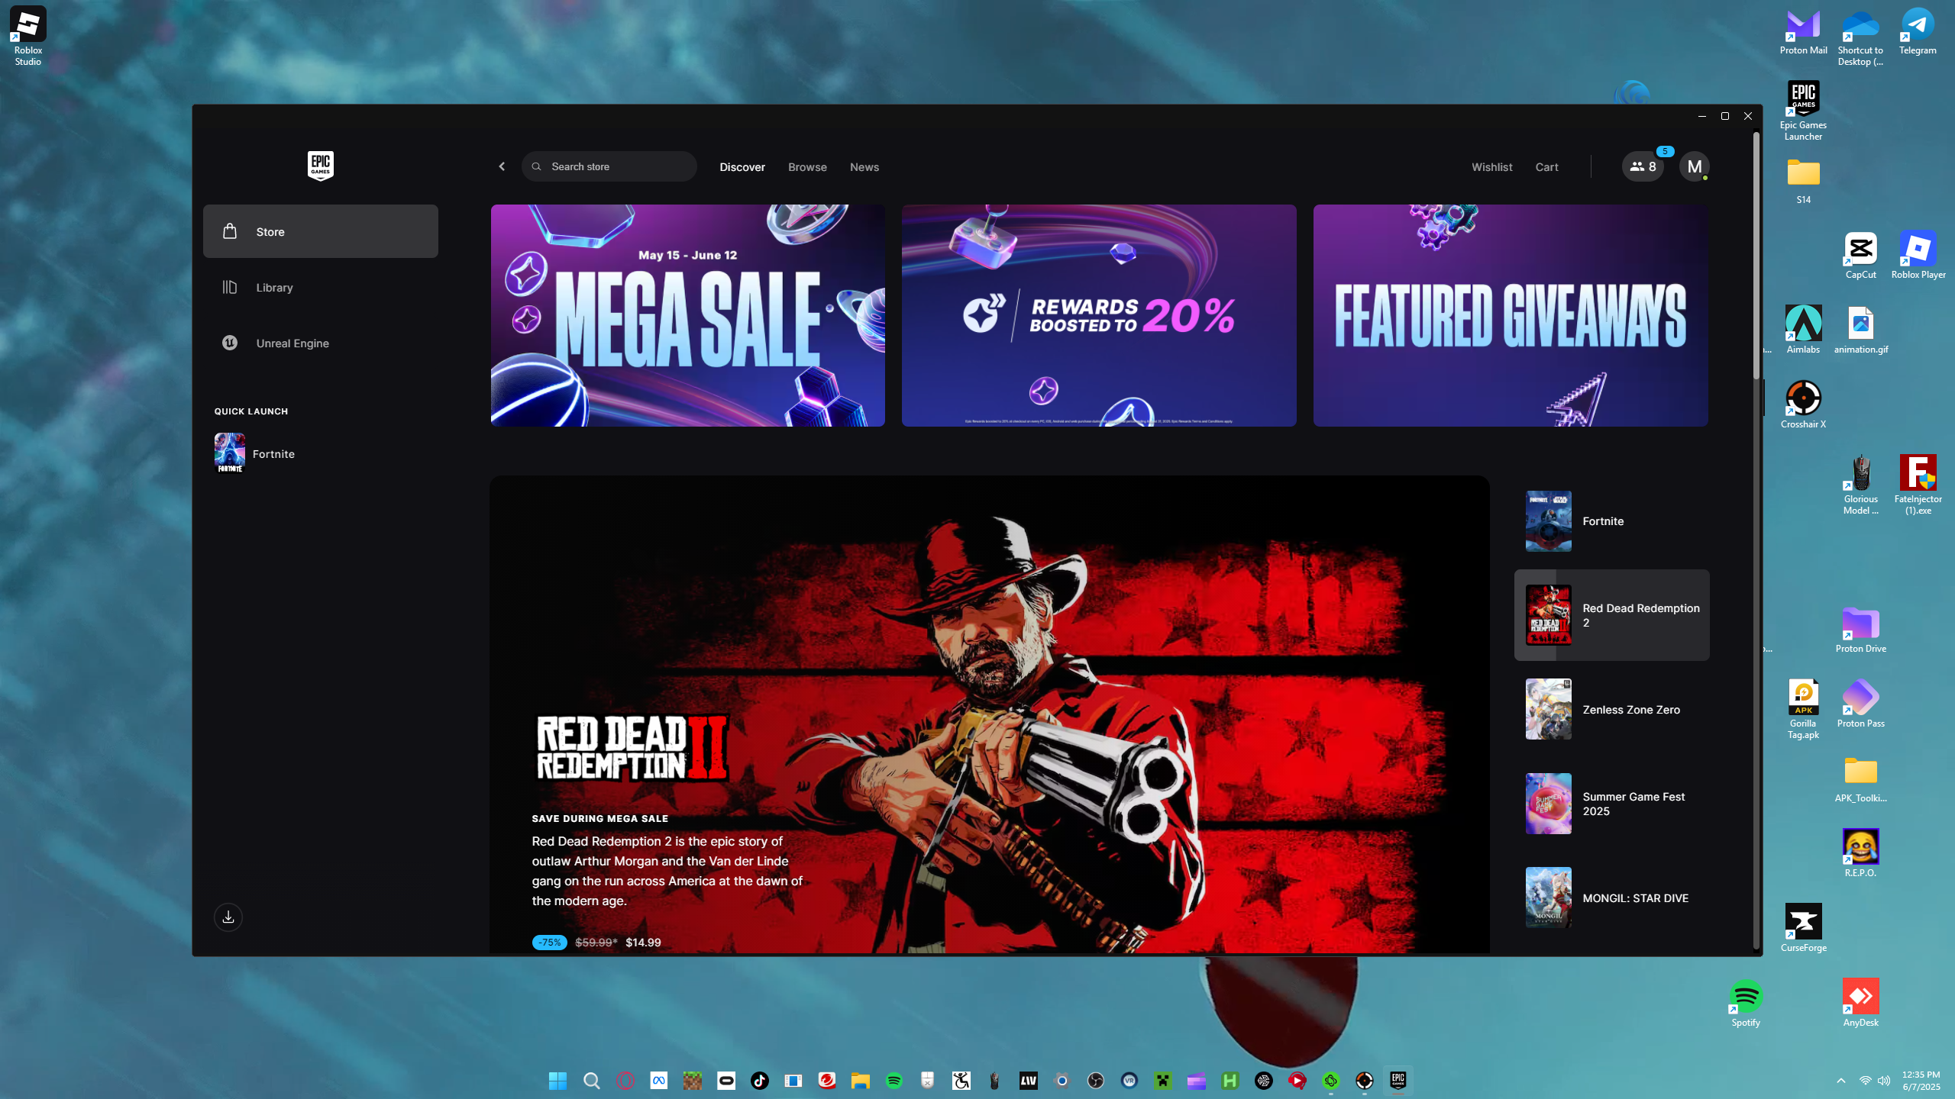The height and width of the screenshot is (1099, 1955).
Task: Switch to the News tab
Action: (864, 167)
